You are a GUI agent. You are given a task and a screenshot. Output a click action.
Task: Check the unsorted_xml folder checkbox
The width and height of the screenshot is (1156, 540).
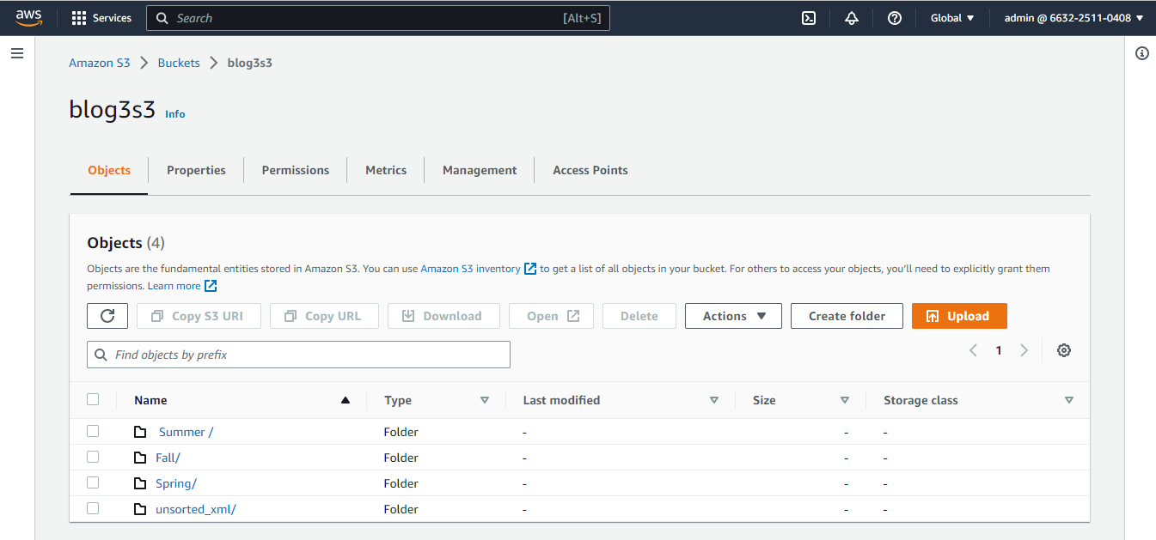pos(93,508)
